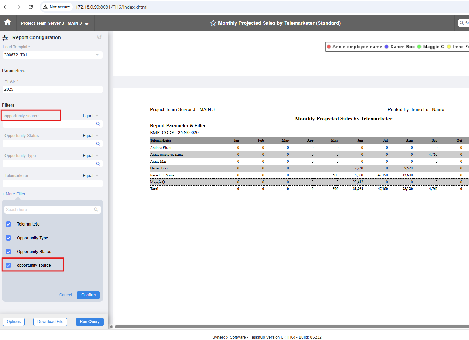Click the search icon in the top-right box

[462, 23]
